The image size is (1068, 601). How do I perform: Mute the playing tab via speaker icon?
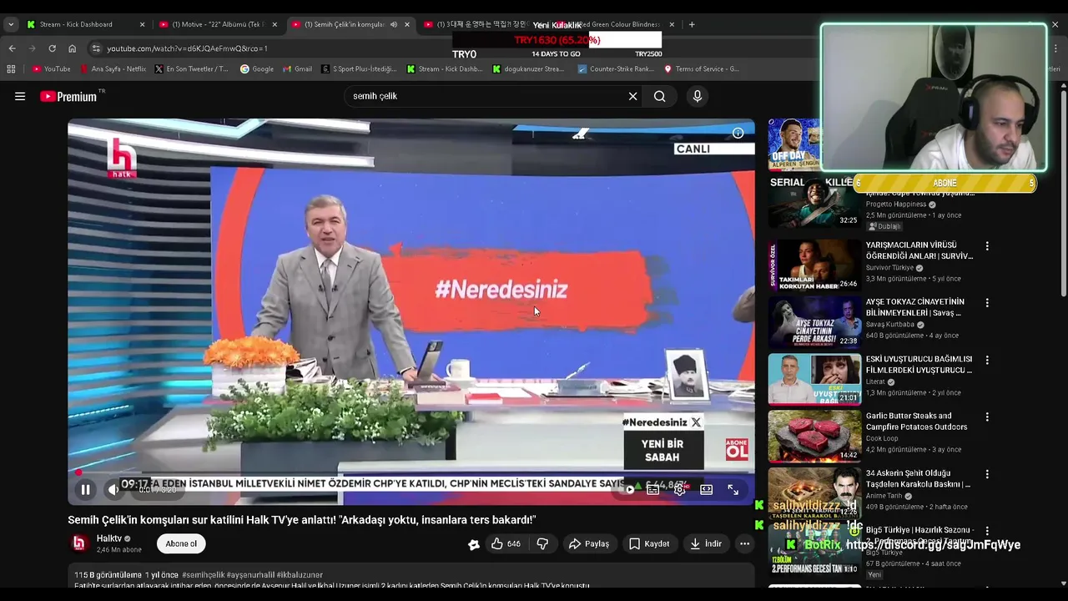[x=394, y=24]
